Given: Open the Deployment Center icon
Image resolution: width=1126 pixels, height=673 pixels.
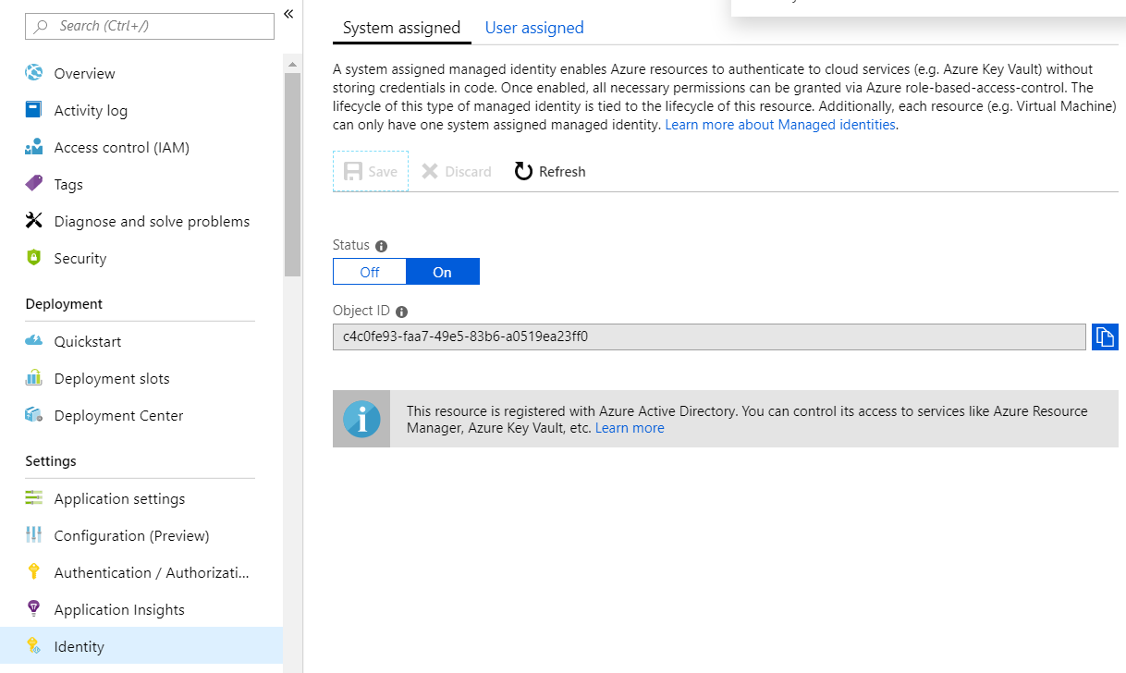Looking at the screenshot, I should [34, 415].
